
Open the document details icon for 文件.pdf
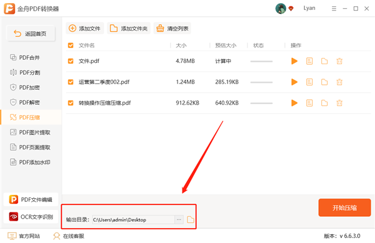click(x=309, y=61)
